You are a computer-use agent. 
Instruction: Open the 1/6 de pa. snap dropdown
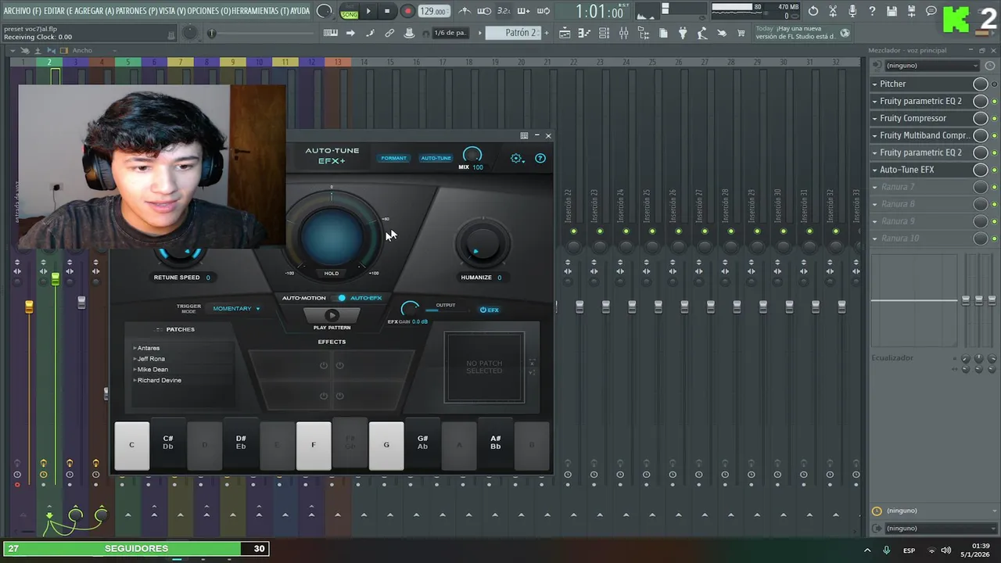(x=450, y=33)
